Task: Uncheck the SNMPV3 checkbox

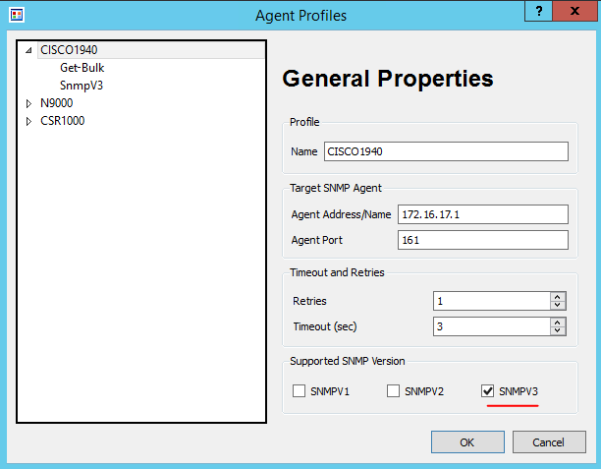Action: [487, 391]
